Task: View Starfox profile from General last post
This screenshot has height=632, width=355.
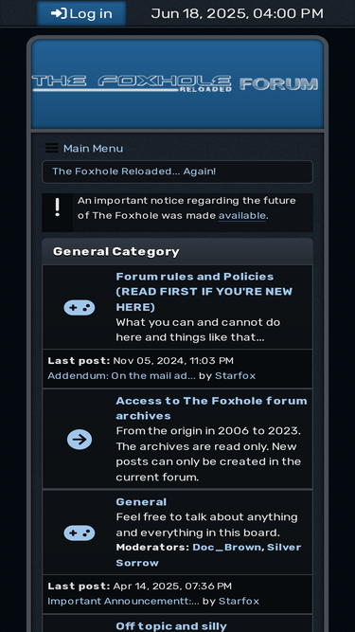Action: click(x=239, y=601)
